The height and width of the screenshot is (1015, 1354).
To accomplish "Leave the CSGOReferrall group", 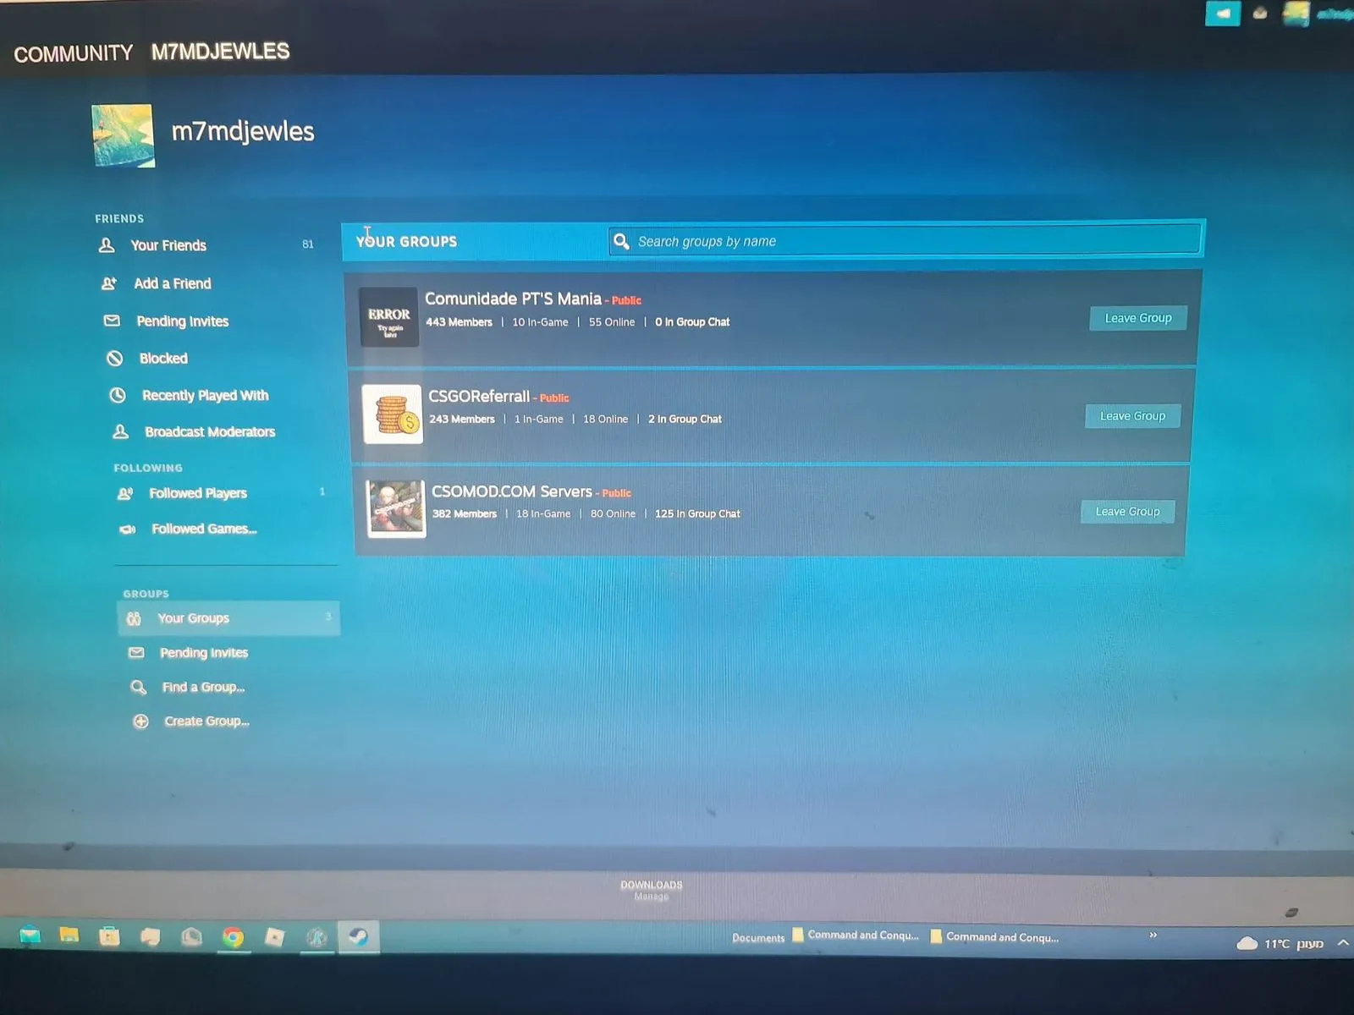I will point(1132,416).
